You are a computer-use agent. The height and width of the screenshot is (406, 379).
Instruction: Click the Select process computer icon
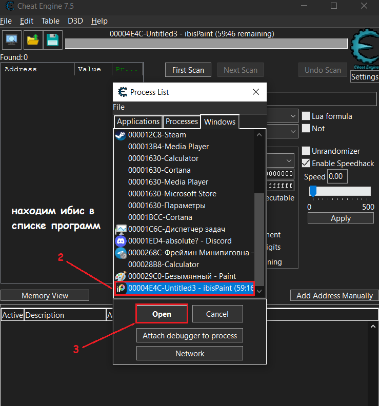12,40
